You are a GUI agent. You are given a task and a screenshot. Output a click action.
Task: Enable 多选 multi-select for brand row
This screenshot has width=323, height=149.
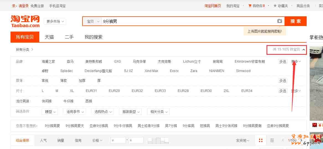pos(283,61)
